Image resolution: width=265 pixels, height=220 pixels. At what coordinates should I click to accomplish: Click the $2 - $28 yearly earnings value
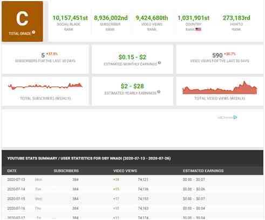[x=132, y=86]
